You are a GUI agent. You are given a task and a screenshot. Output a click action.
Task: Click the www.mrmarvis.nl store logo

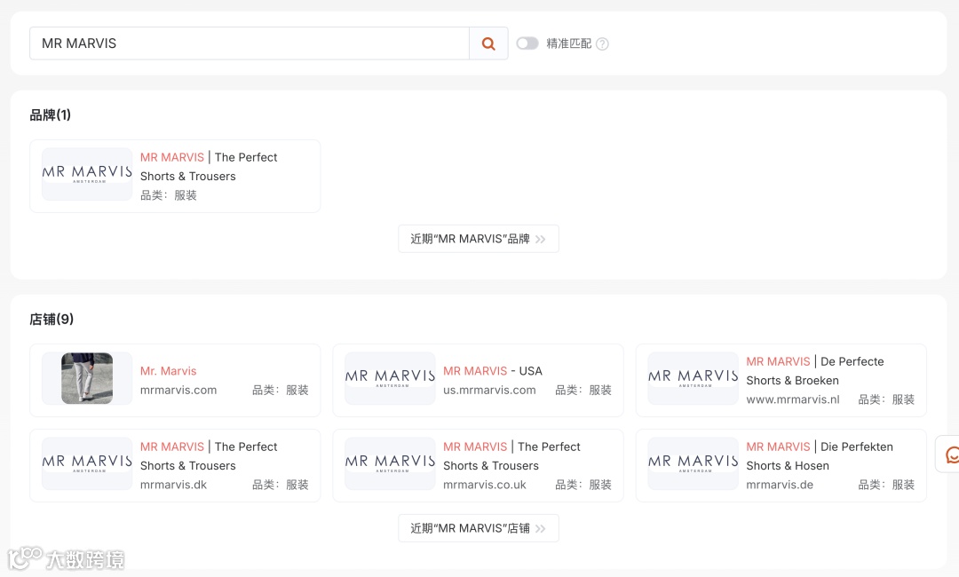(693, 378)
